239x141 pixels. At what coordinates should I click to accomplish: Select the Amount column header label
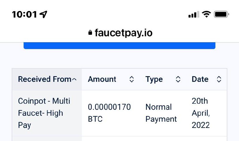click(x=102, y=79)
